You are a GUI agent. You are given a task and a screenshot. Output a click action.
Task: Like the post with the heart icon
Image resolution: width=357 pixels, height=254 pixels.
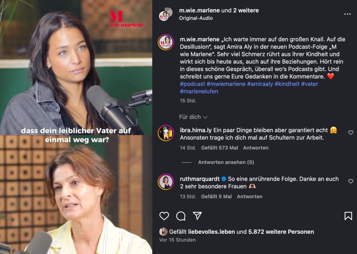164,216
